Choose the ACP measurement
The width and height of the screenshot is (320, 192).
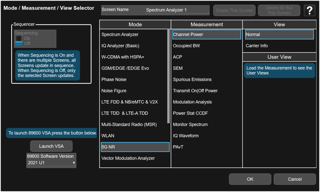point(177,57)
